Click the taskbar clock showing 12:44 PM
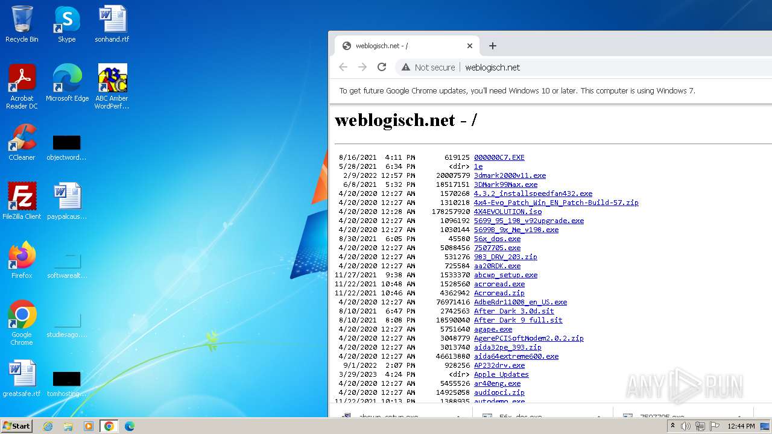 point(741,426)
